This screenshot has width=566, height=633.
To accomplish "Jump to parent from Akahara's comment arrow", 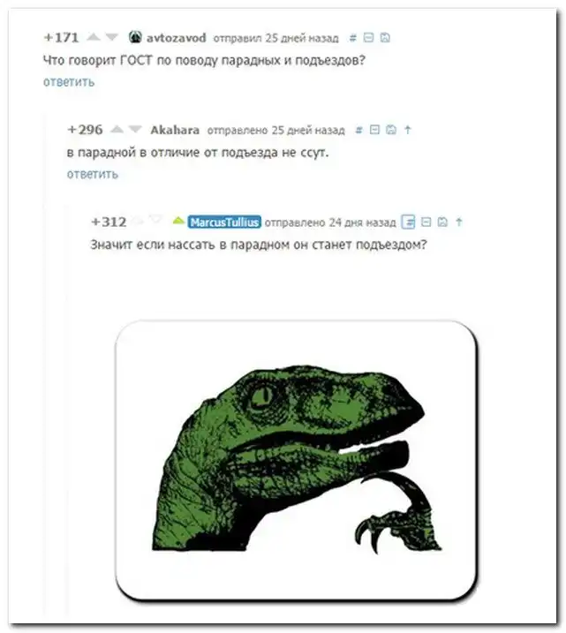I will pos(408,130).
